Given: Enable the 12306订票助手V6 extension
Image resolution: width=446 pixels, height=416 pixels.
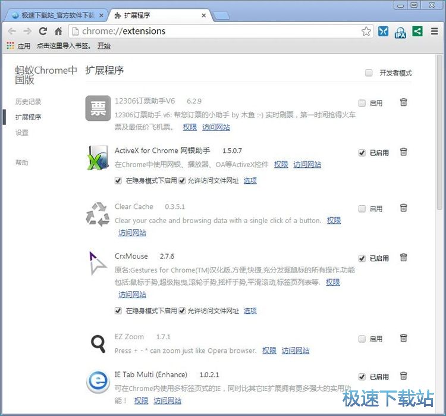Looking at the screenshot, I should point(362,103).
